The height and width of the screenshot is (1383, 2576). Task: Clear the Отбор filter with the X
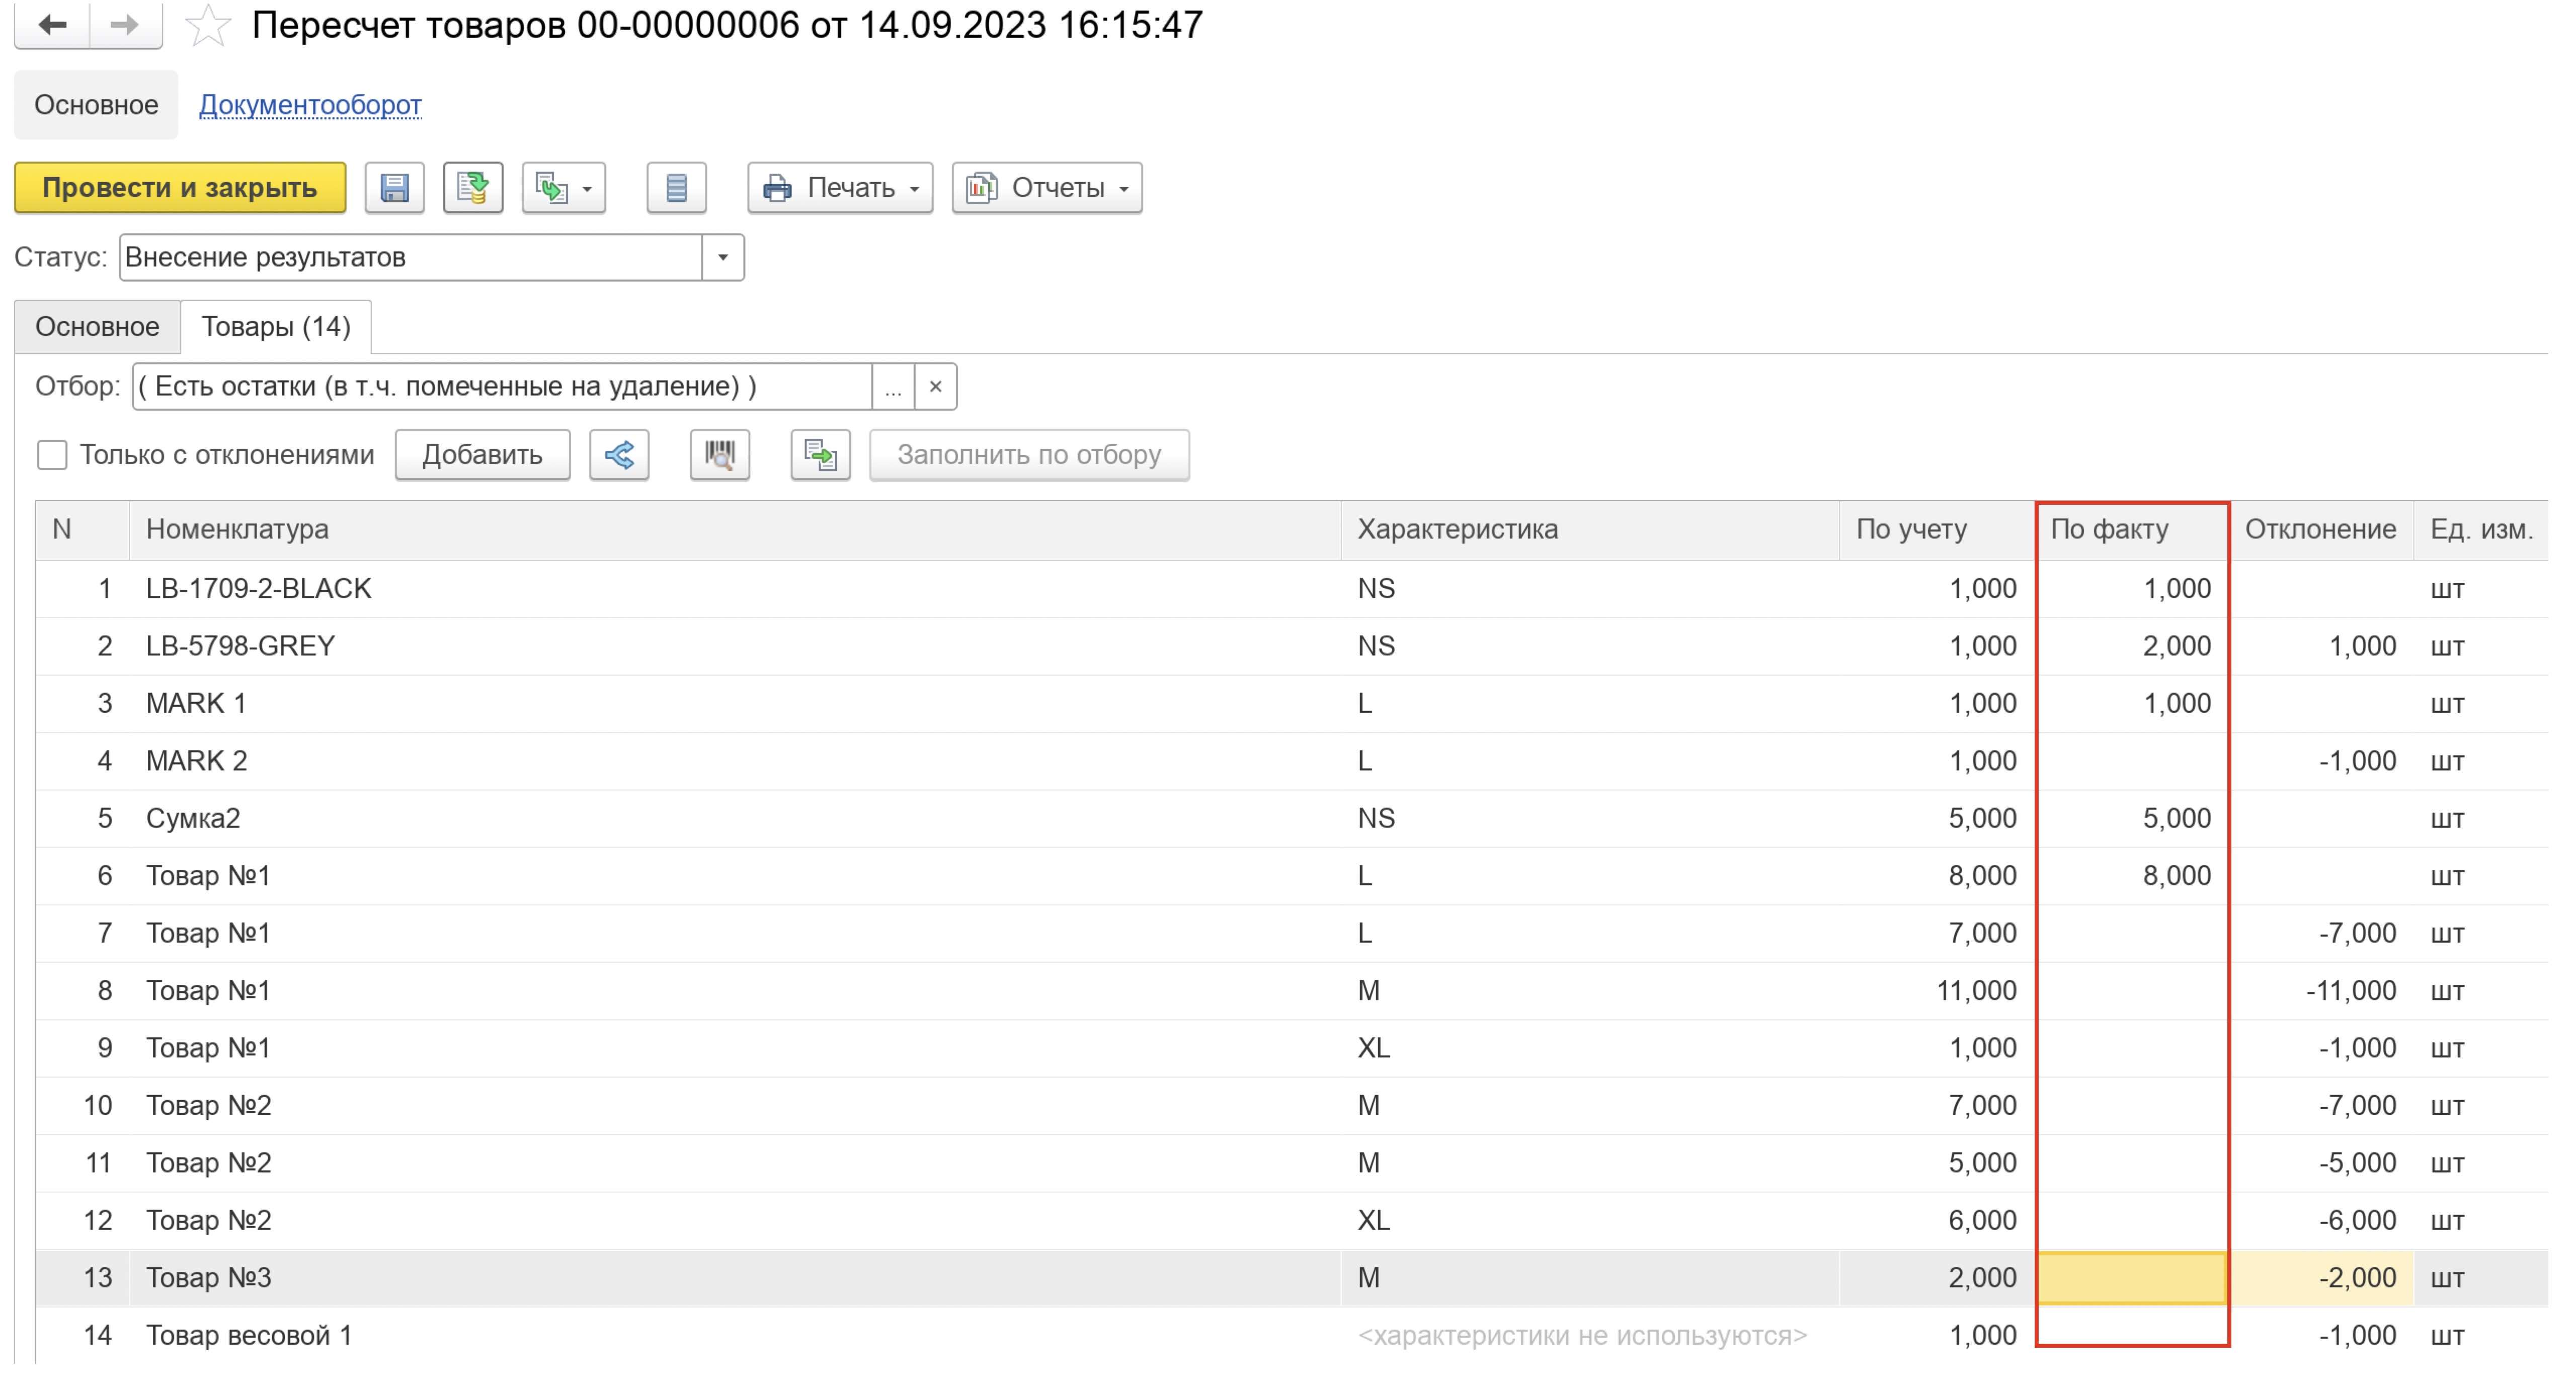click(935, 387)
